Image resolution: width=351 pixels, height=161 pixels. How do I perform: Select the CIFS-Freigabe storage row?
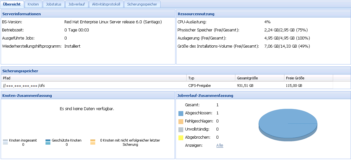200,86
